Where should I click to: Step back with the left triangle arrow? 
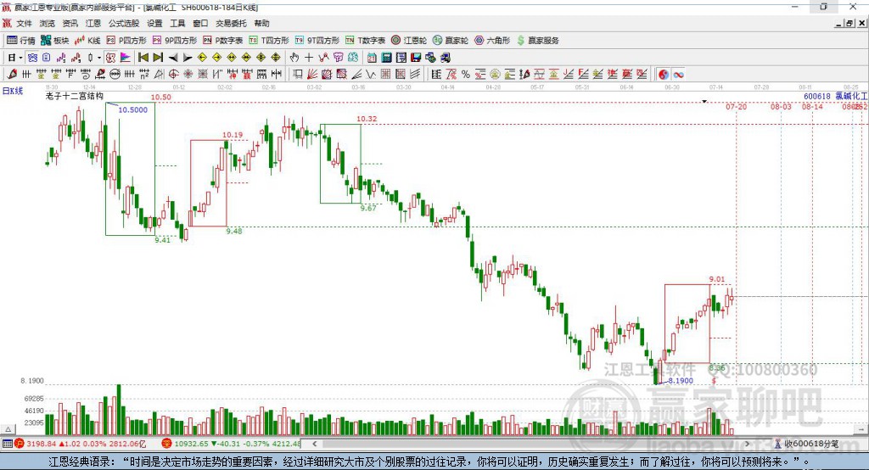(173, 57)
